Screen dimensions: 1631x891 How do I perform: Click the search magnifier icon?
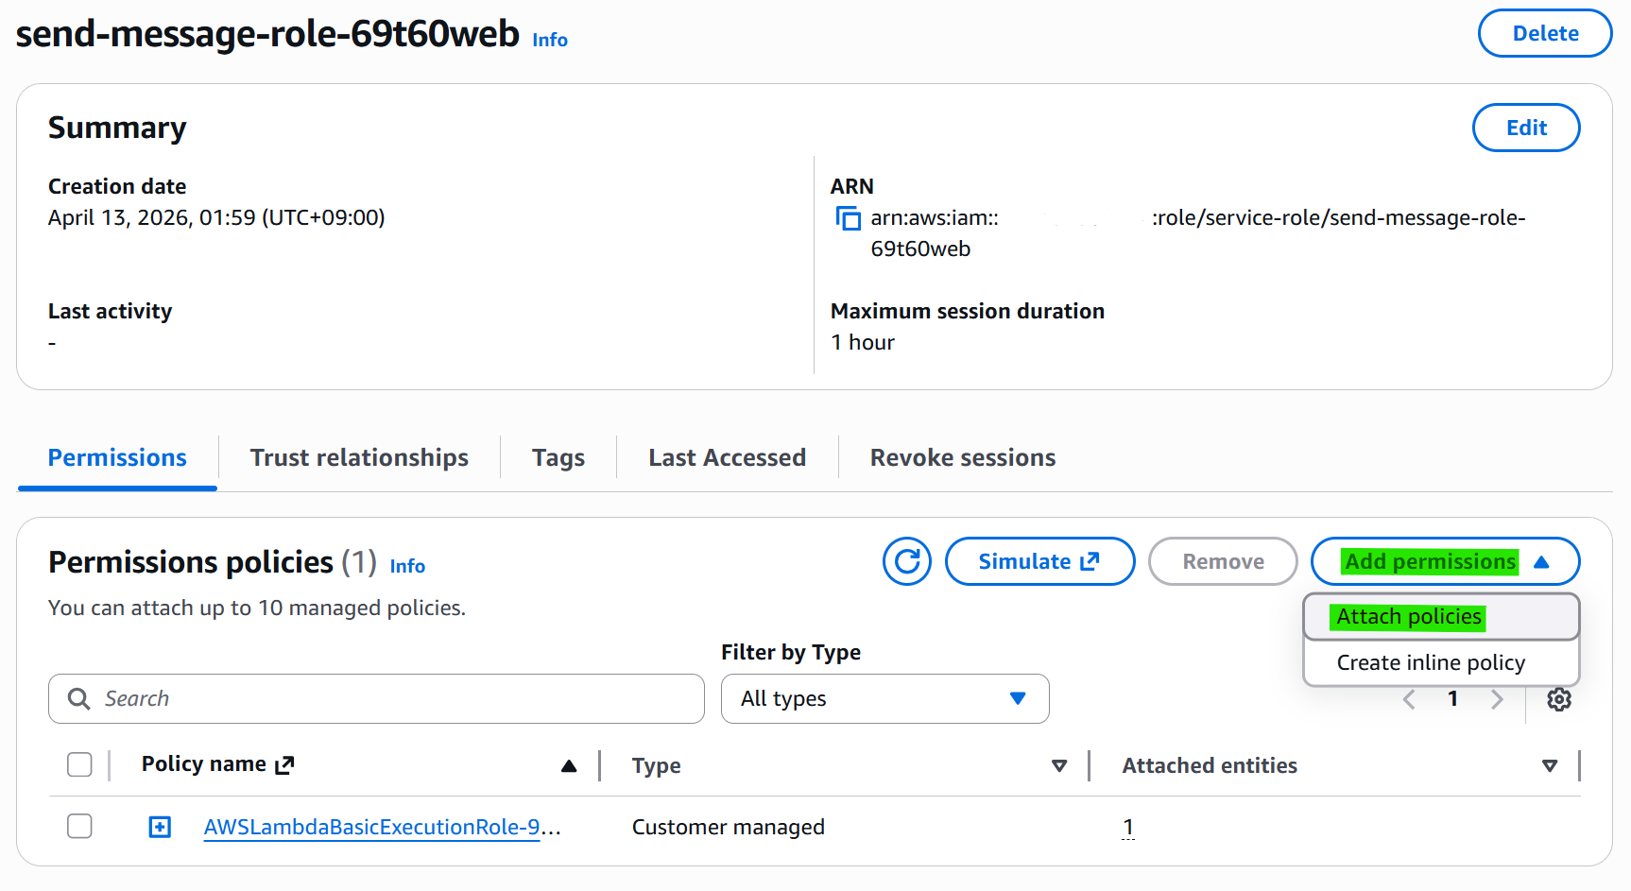(79, 699)
